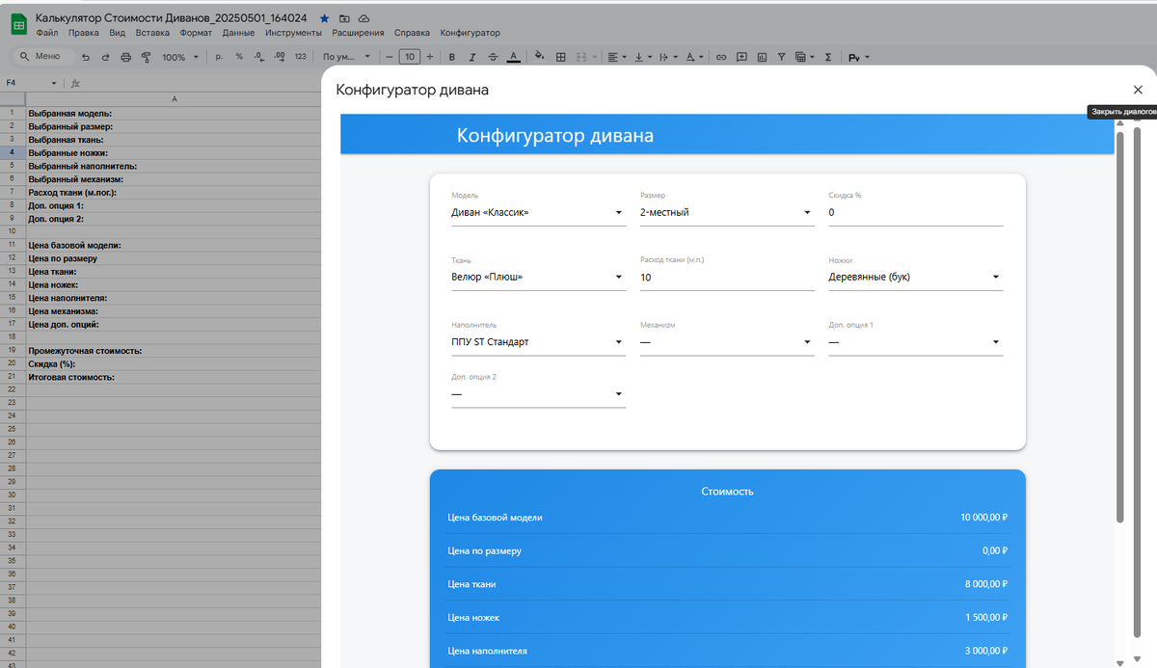Click the Скидка % input field

tap(916, 212)
